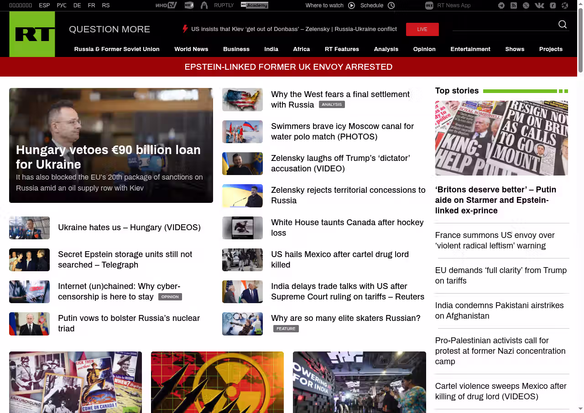The image size is (584, 413).
Task: Click the RSS feed icon
Action: click(x=514, y=5)
